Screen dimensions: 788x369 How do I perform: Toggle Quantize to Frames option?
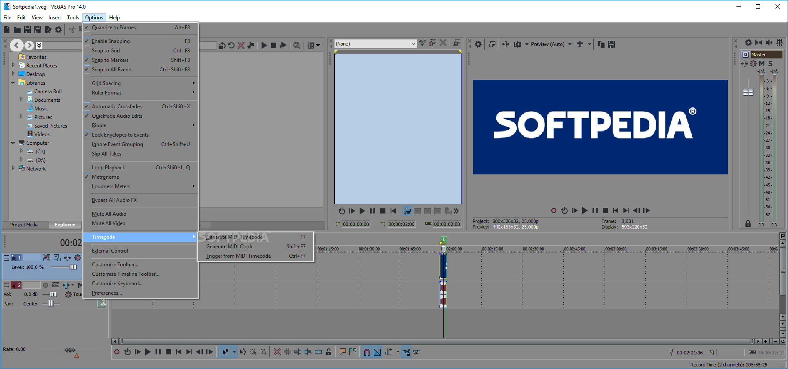coord(140,27)
